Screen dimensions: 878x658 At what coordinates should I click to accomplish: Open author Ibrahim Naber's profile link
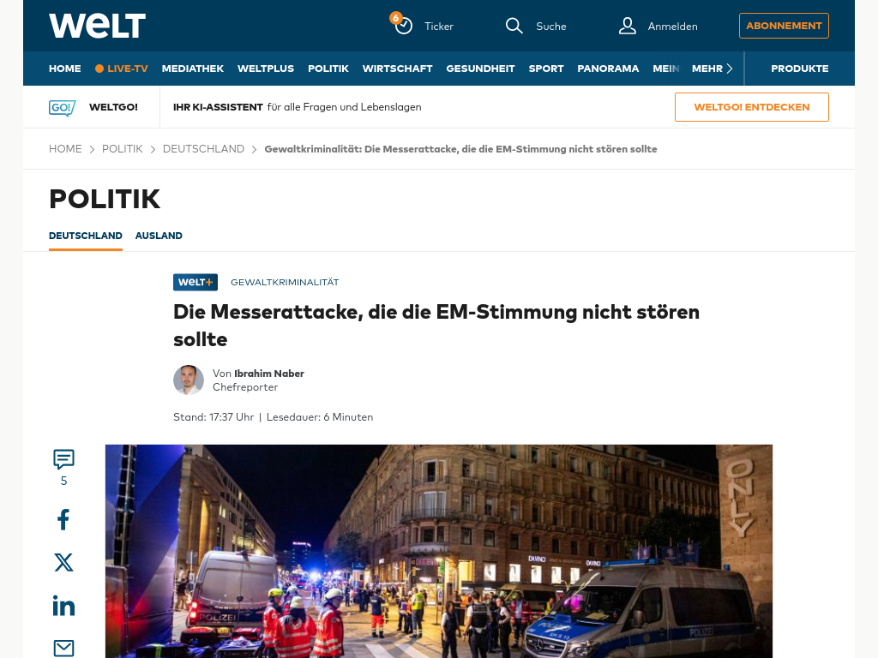point(268,374)
